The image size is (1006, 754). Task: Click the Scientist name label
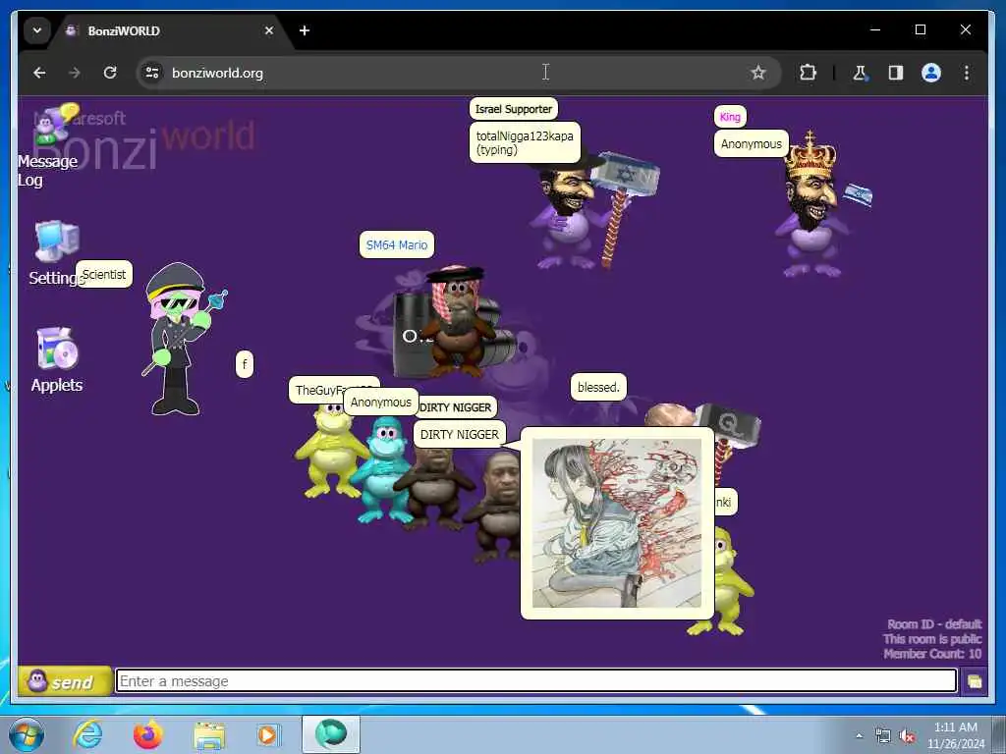pyautogui.click(x=104, y=275)
